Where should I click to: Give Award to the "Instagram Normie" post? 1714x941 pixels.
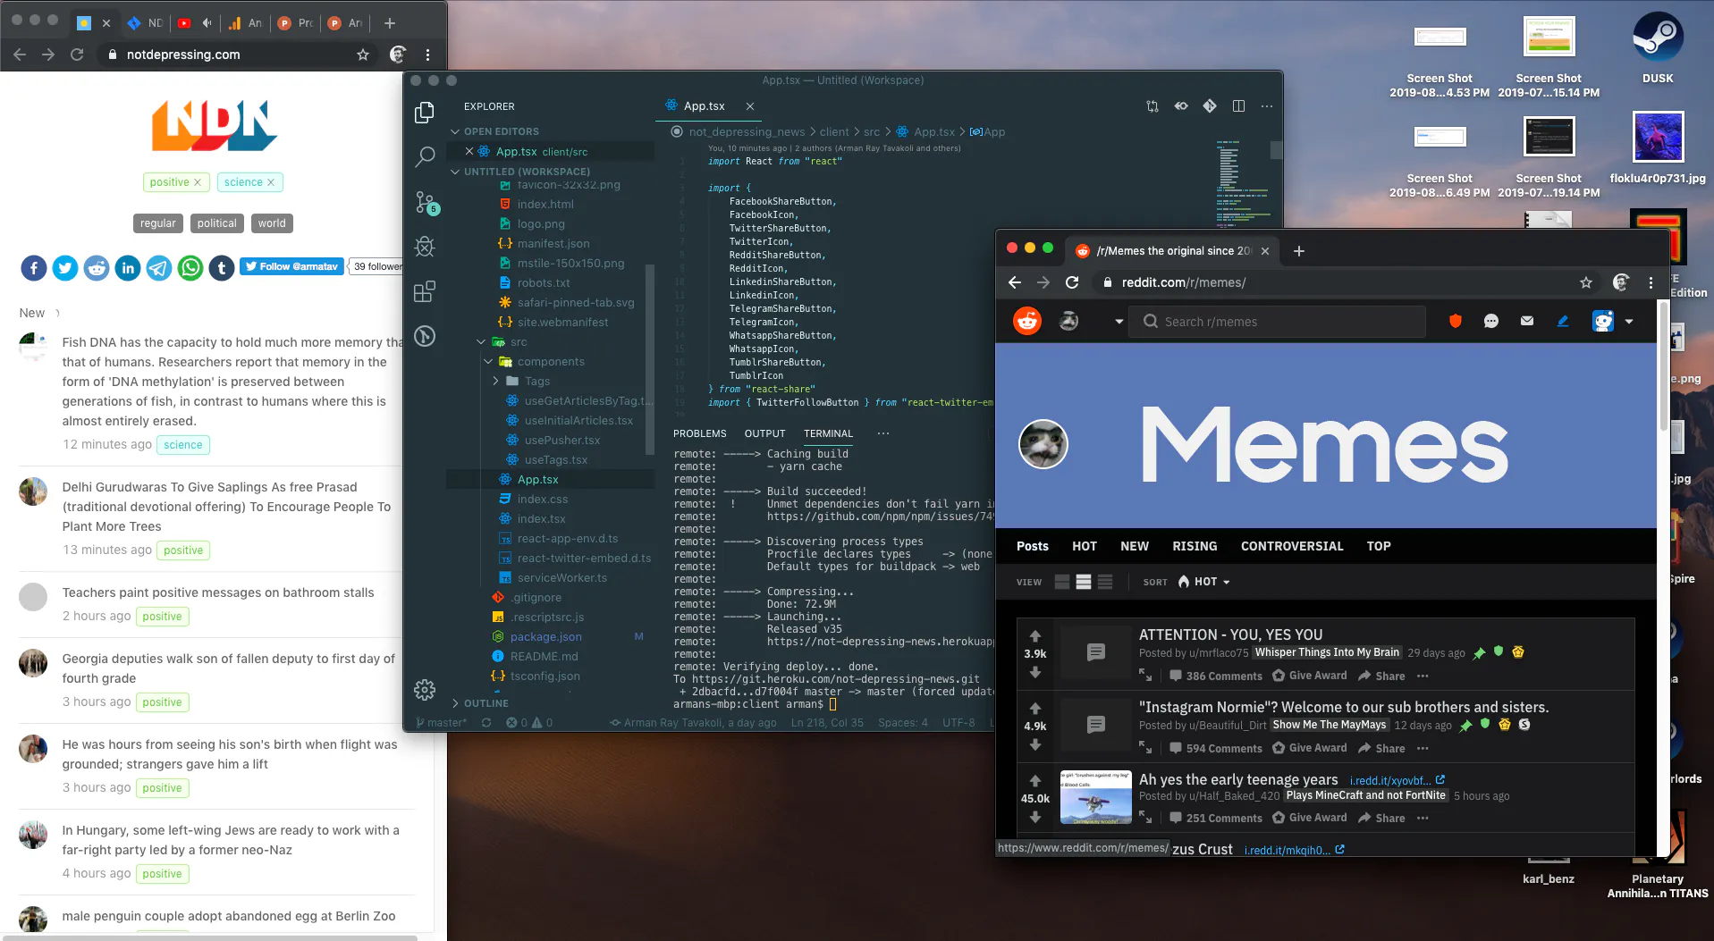(x=1310, y=748)
